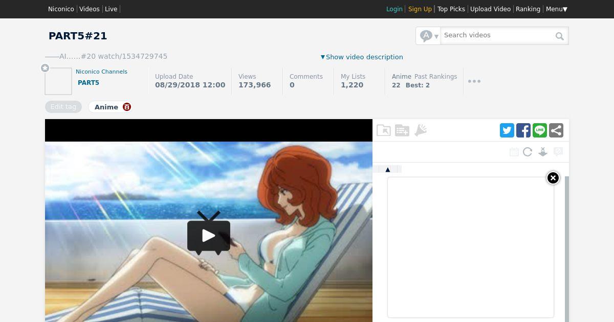This screenshot has height=322, width=614.
Task: Go to Niconico home in top bar
Action: (61, 9)
